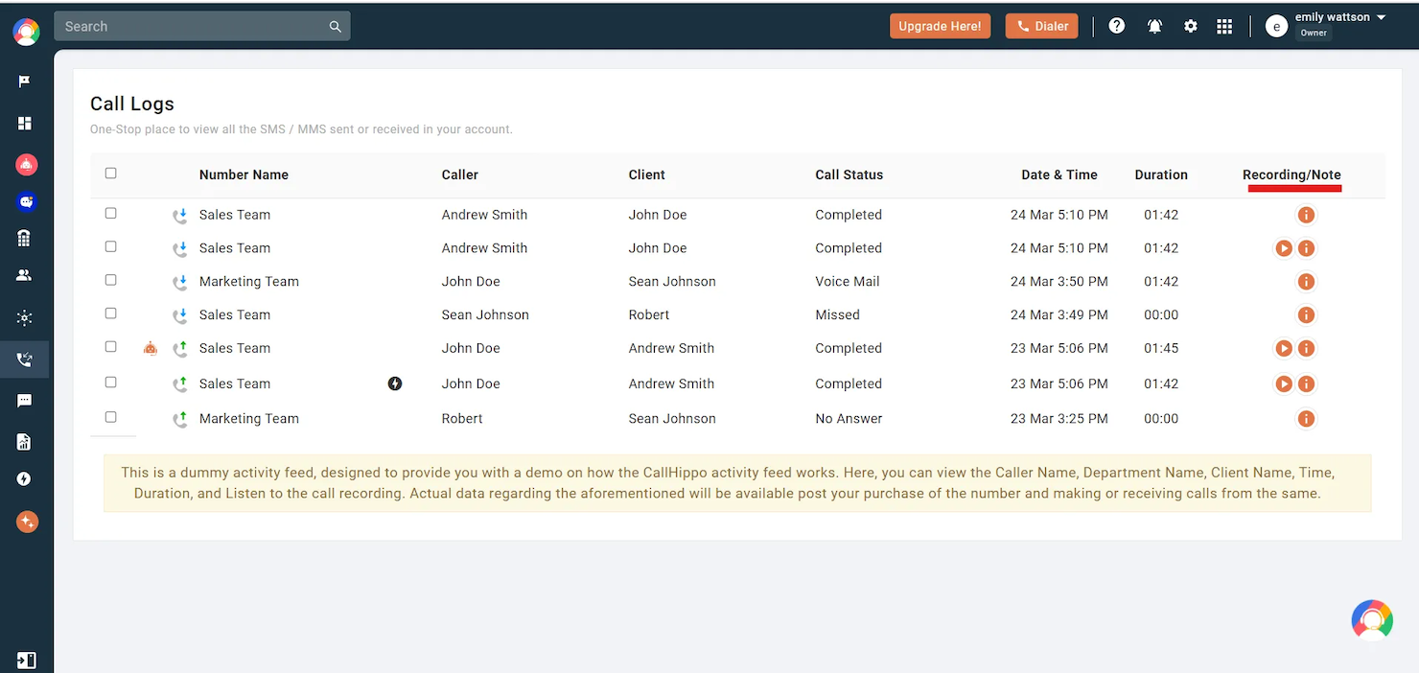Click the Upgrade Here! button
Screen dimensions: 1419x673
coord(940,26)
